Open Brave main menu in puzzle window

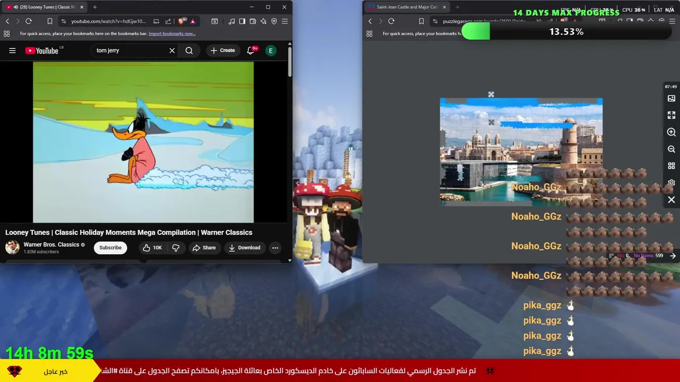673,21
